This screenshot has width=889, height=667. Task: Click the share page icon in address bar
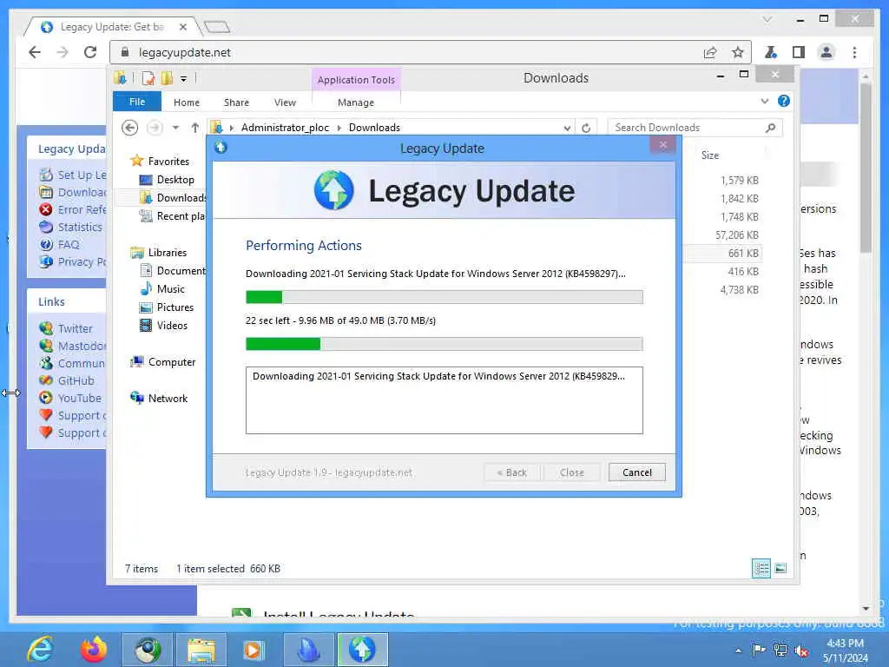[710, 52]
